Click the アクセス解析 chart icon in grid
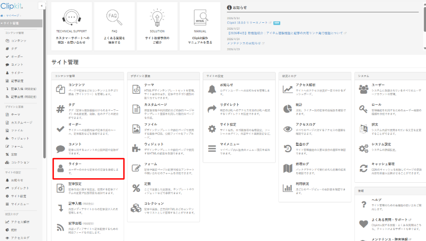426x241 pixels. pyautogui.click(x=287, y=89)
